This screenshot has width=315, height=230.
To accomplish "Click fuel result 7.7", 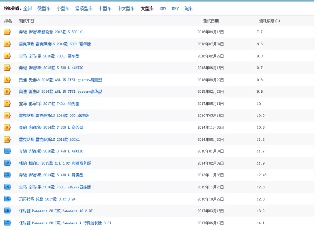I will pyautogui.click(x=260, y=32).
